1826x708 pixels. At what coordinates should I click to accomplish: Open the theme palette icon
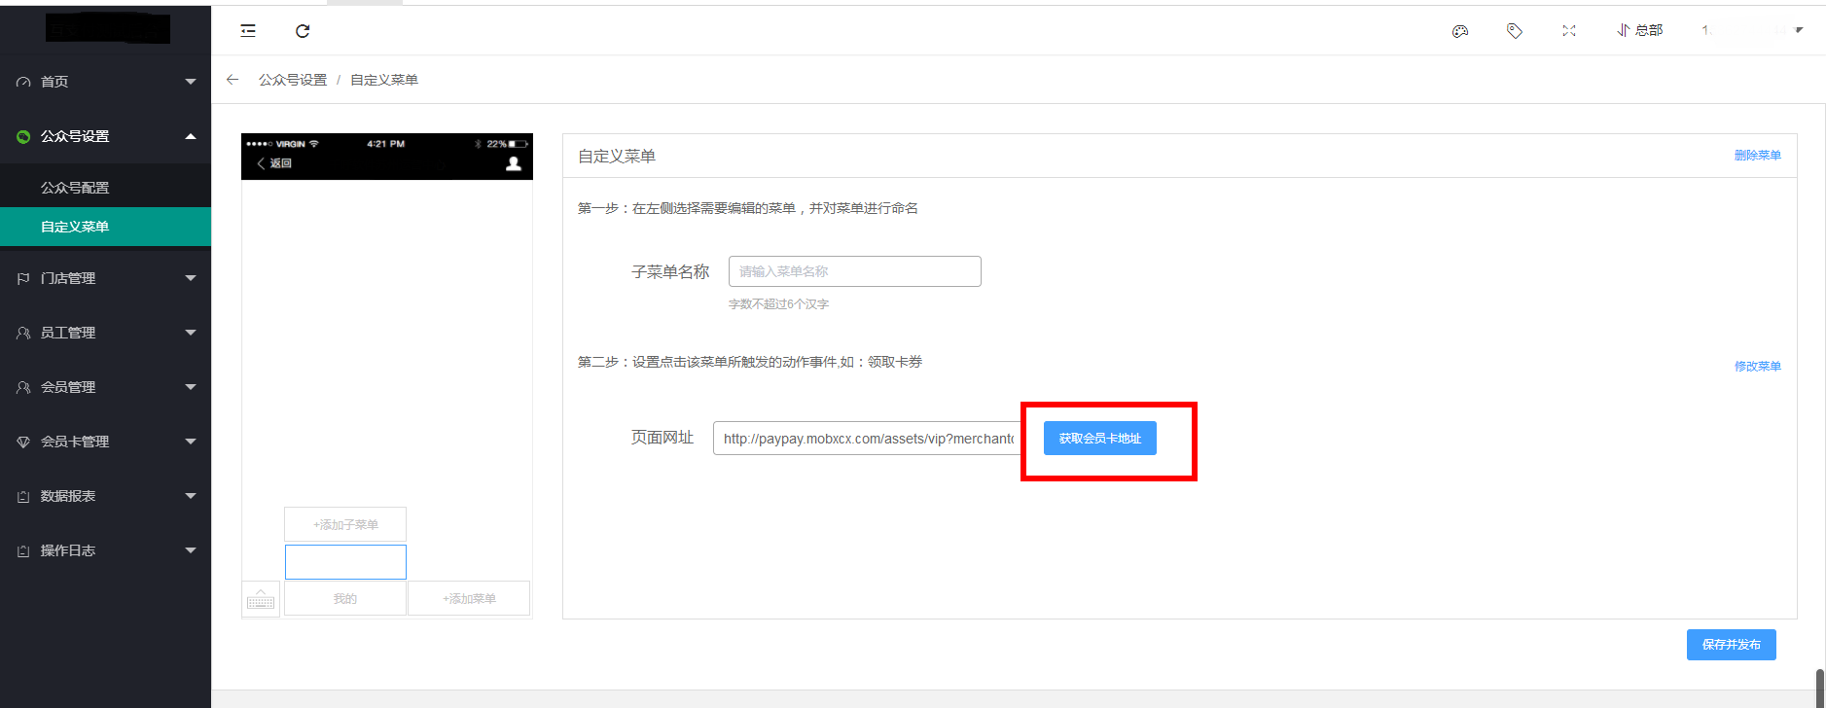click(1460, 31)
